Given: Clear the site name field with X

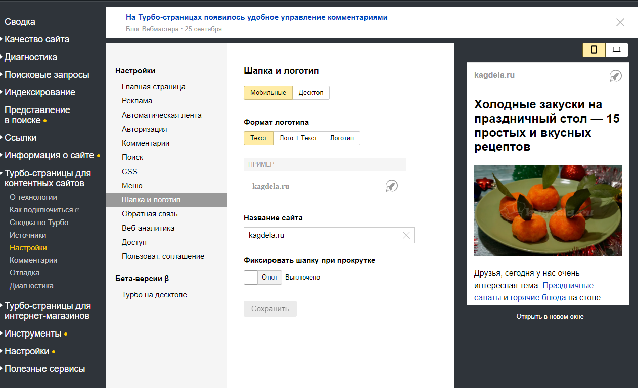Looking at the screenshot, I should tap(406, 235).
